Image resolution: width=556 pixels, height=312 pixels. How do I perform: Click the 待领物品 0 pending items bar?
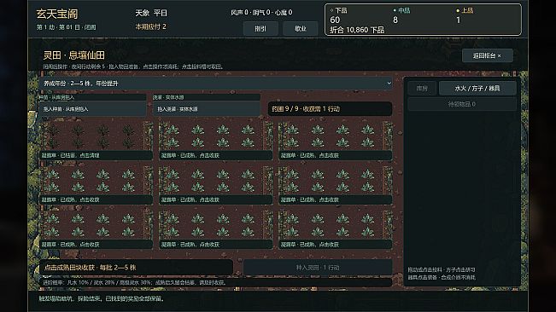tap(462, 104)
